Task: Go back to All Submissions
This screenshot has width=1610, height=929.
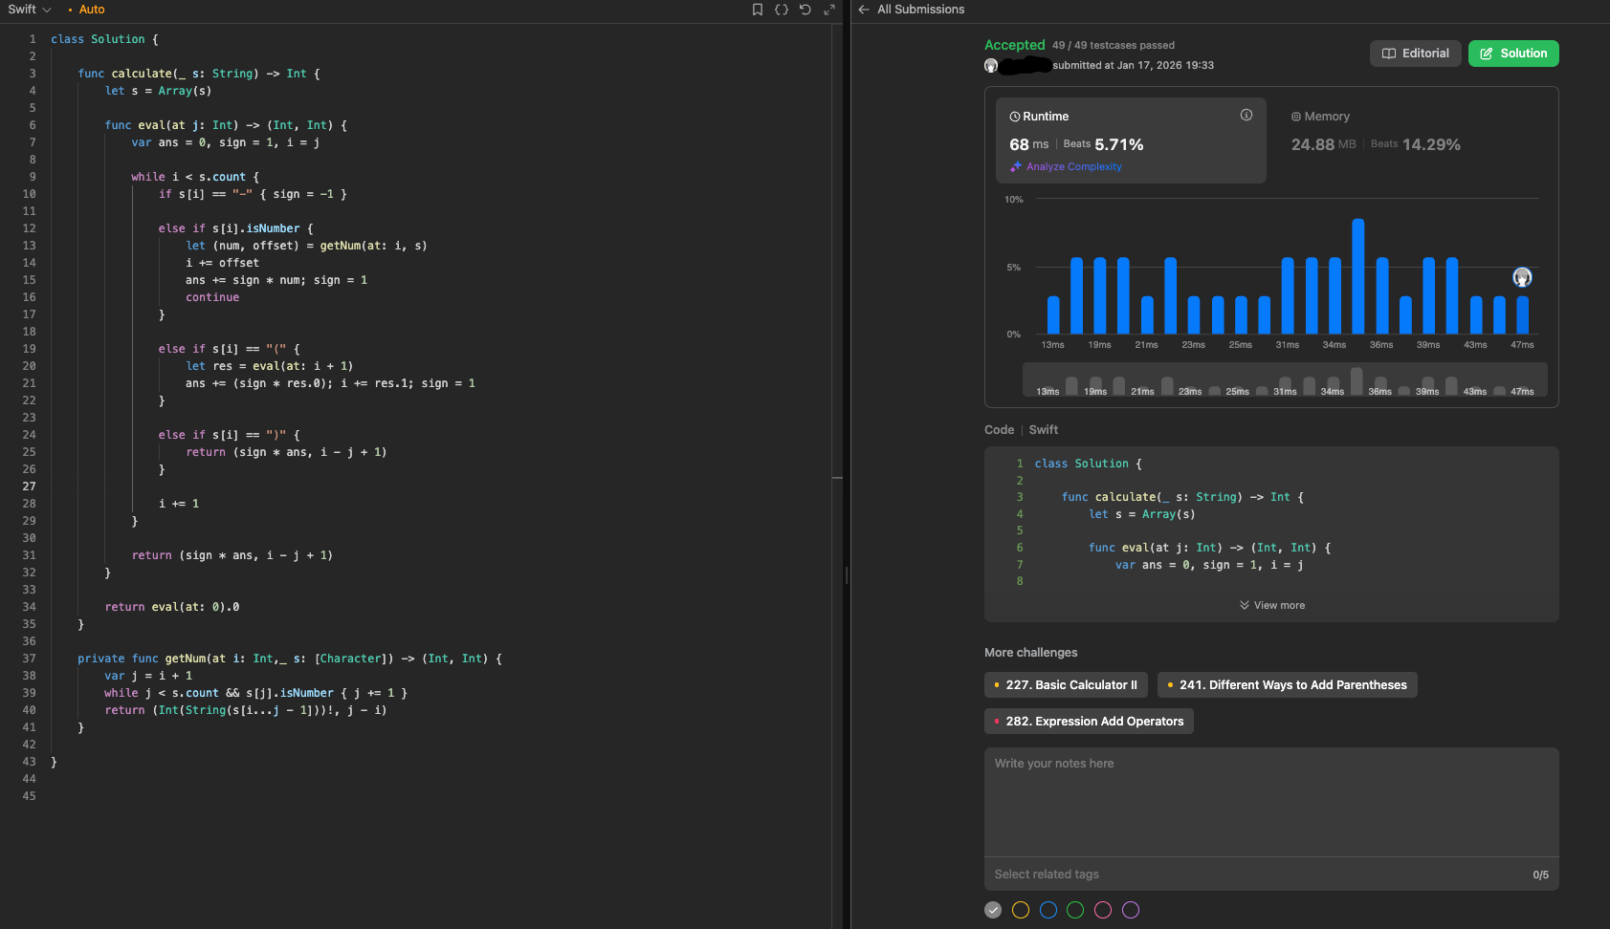Action: click(x=920, y=10)
